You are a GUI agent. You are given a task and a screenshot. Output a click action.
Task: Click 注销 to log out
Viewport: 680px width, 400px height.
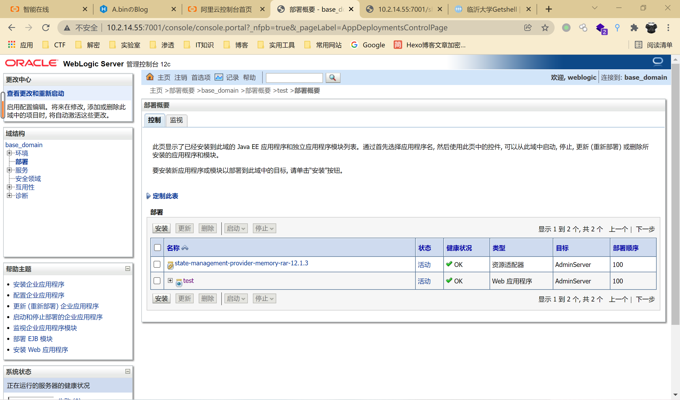pos(181,78)
